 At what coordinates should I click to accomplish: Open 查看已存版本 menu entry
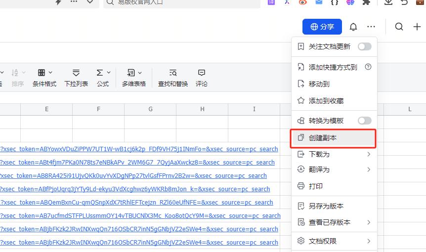334,222
